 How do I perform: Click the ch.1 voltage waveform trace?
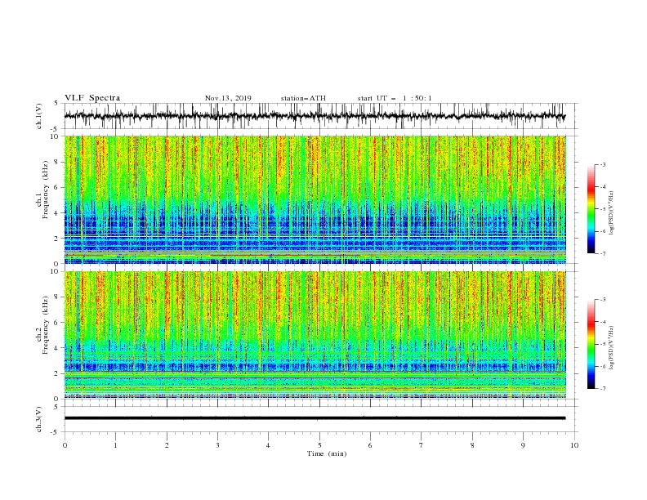315,116
